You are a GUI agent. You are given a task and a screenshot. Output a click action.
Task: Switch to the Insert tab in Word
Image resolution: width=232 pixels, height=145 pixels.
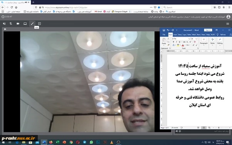click(x=175, y=35)
